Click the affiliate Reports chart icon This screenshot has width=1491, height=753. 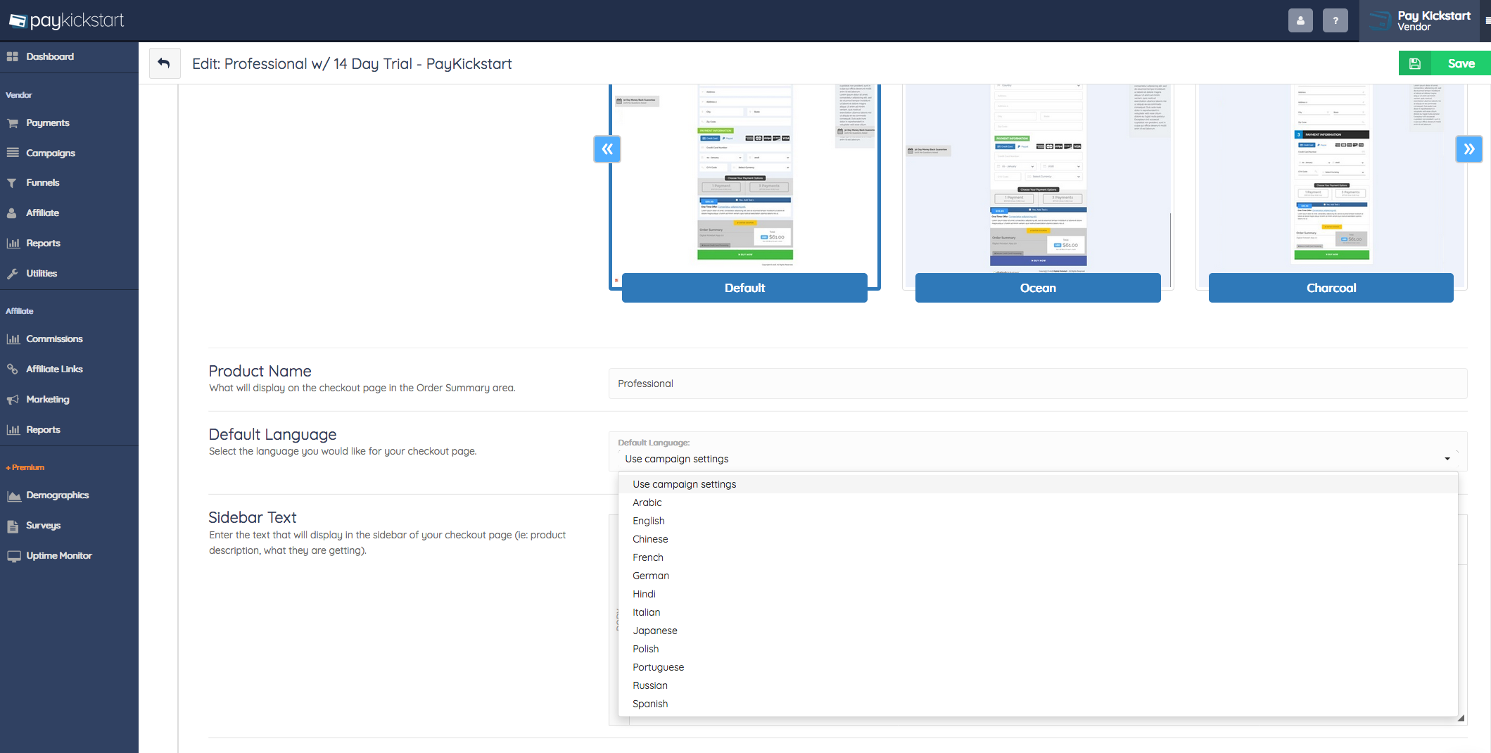13,429
